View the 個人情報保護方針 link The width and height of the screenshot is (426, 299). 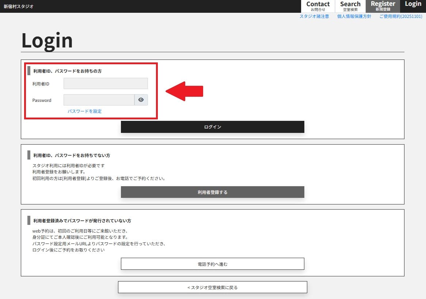pyautogui.click(x=354, y=16)
